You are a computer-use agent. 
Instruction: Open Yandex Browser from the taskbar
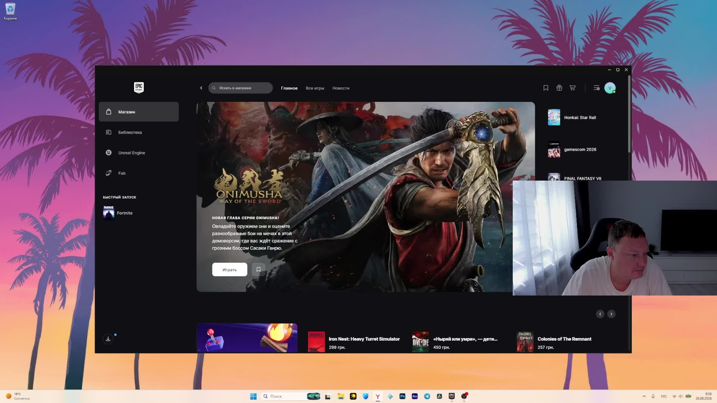[378, 396]
